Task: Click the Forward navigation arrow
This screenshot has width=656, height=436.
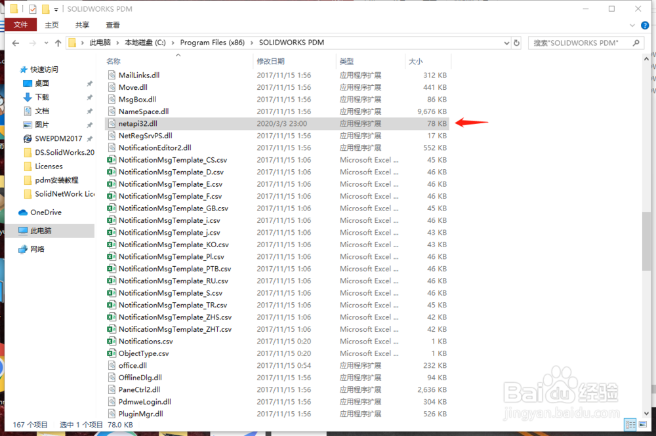Action: pyautogui.click(x=32, y=43)
